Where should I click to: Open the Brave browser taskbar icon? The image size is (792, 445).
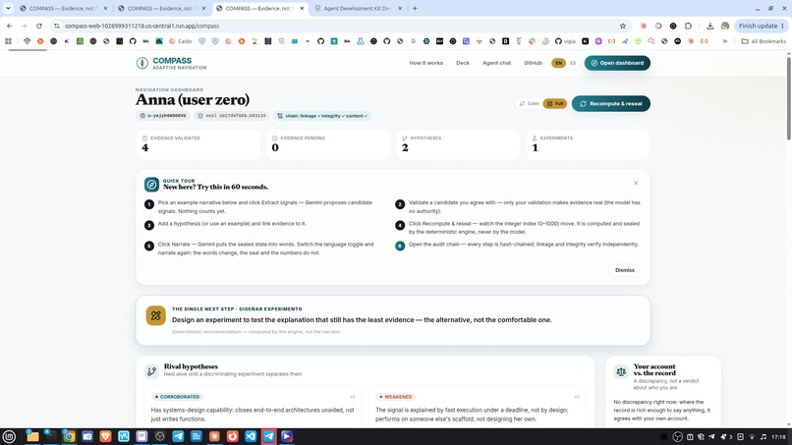click(105, 436)
